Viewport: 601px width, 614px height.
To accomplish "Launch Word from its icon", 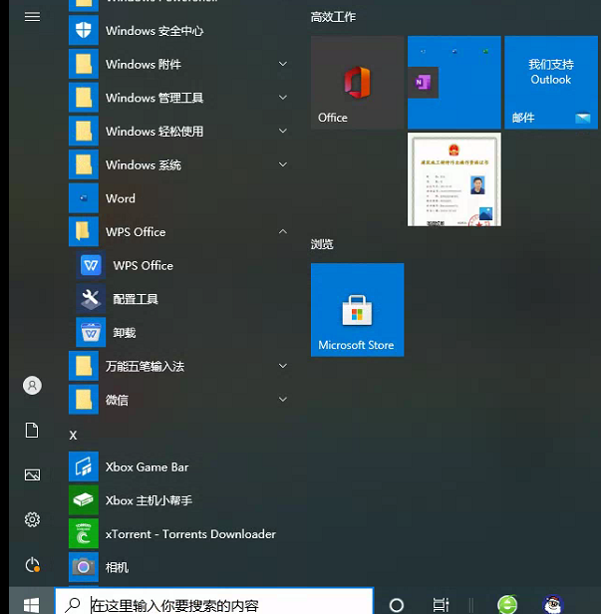I will (x=84, y=198).
